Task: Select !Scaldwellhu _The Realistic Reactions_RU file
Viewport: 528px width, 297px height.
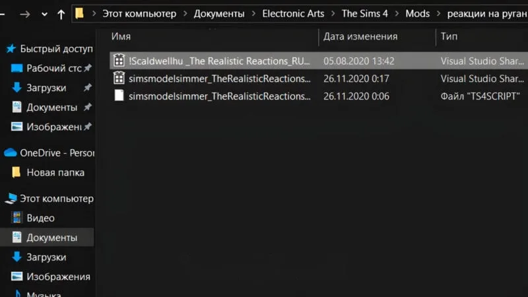Action: point(219,61)
